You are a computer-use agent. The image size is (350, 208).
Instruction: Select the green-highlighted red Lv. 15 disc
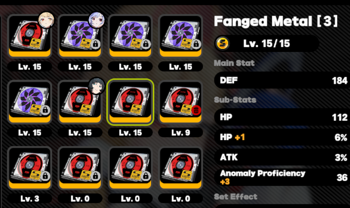[130, 103]
